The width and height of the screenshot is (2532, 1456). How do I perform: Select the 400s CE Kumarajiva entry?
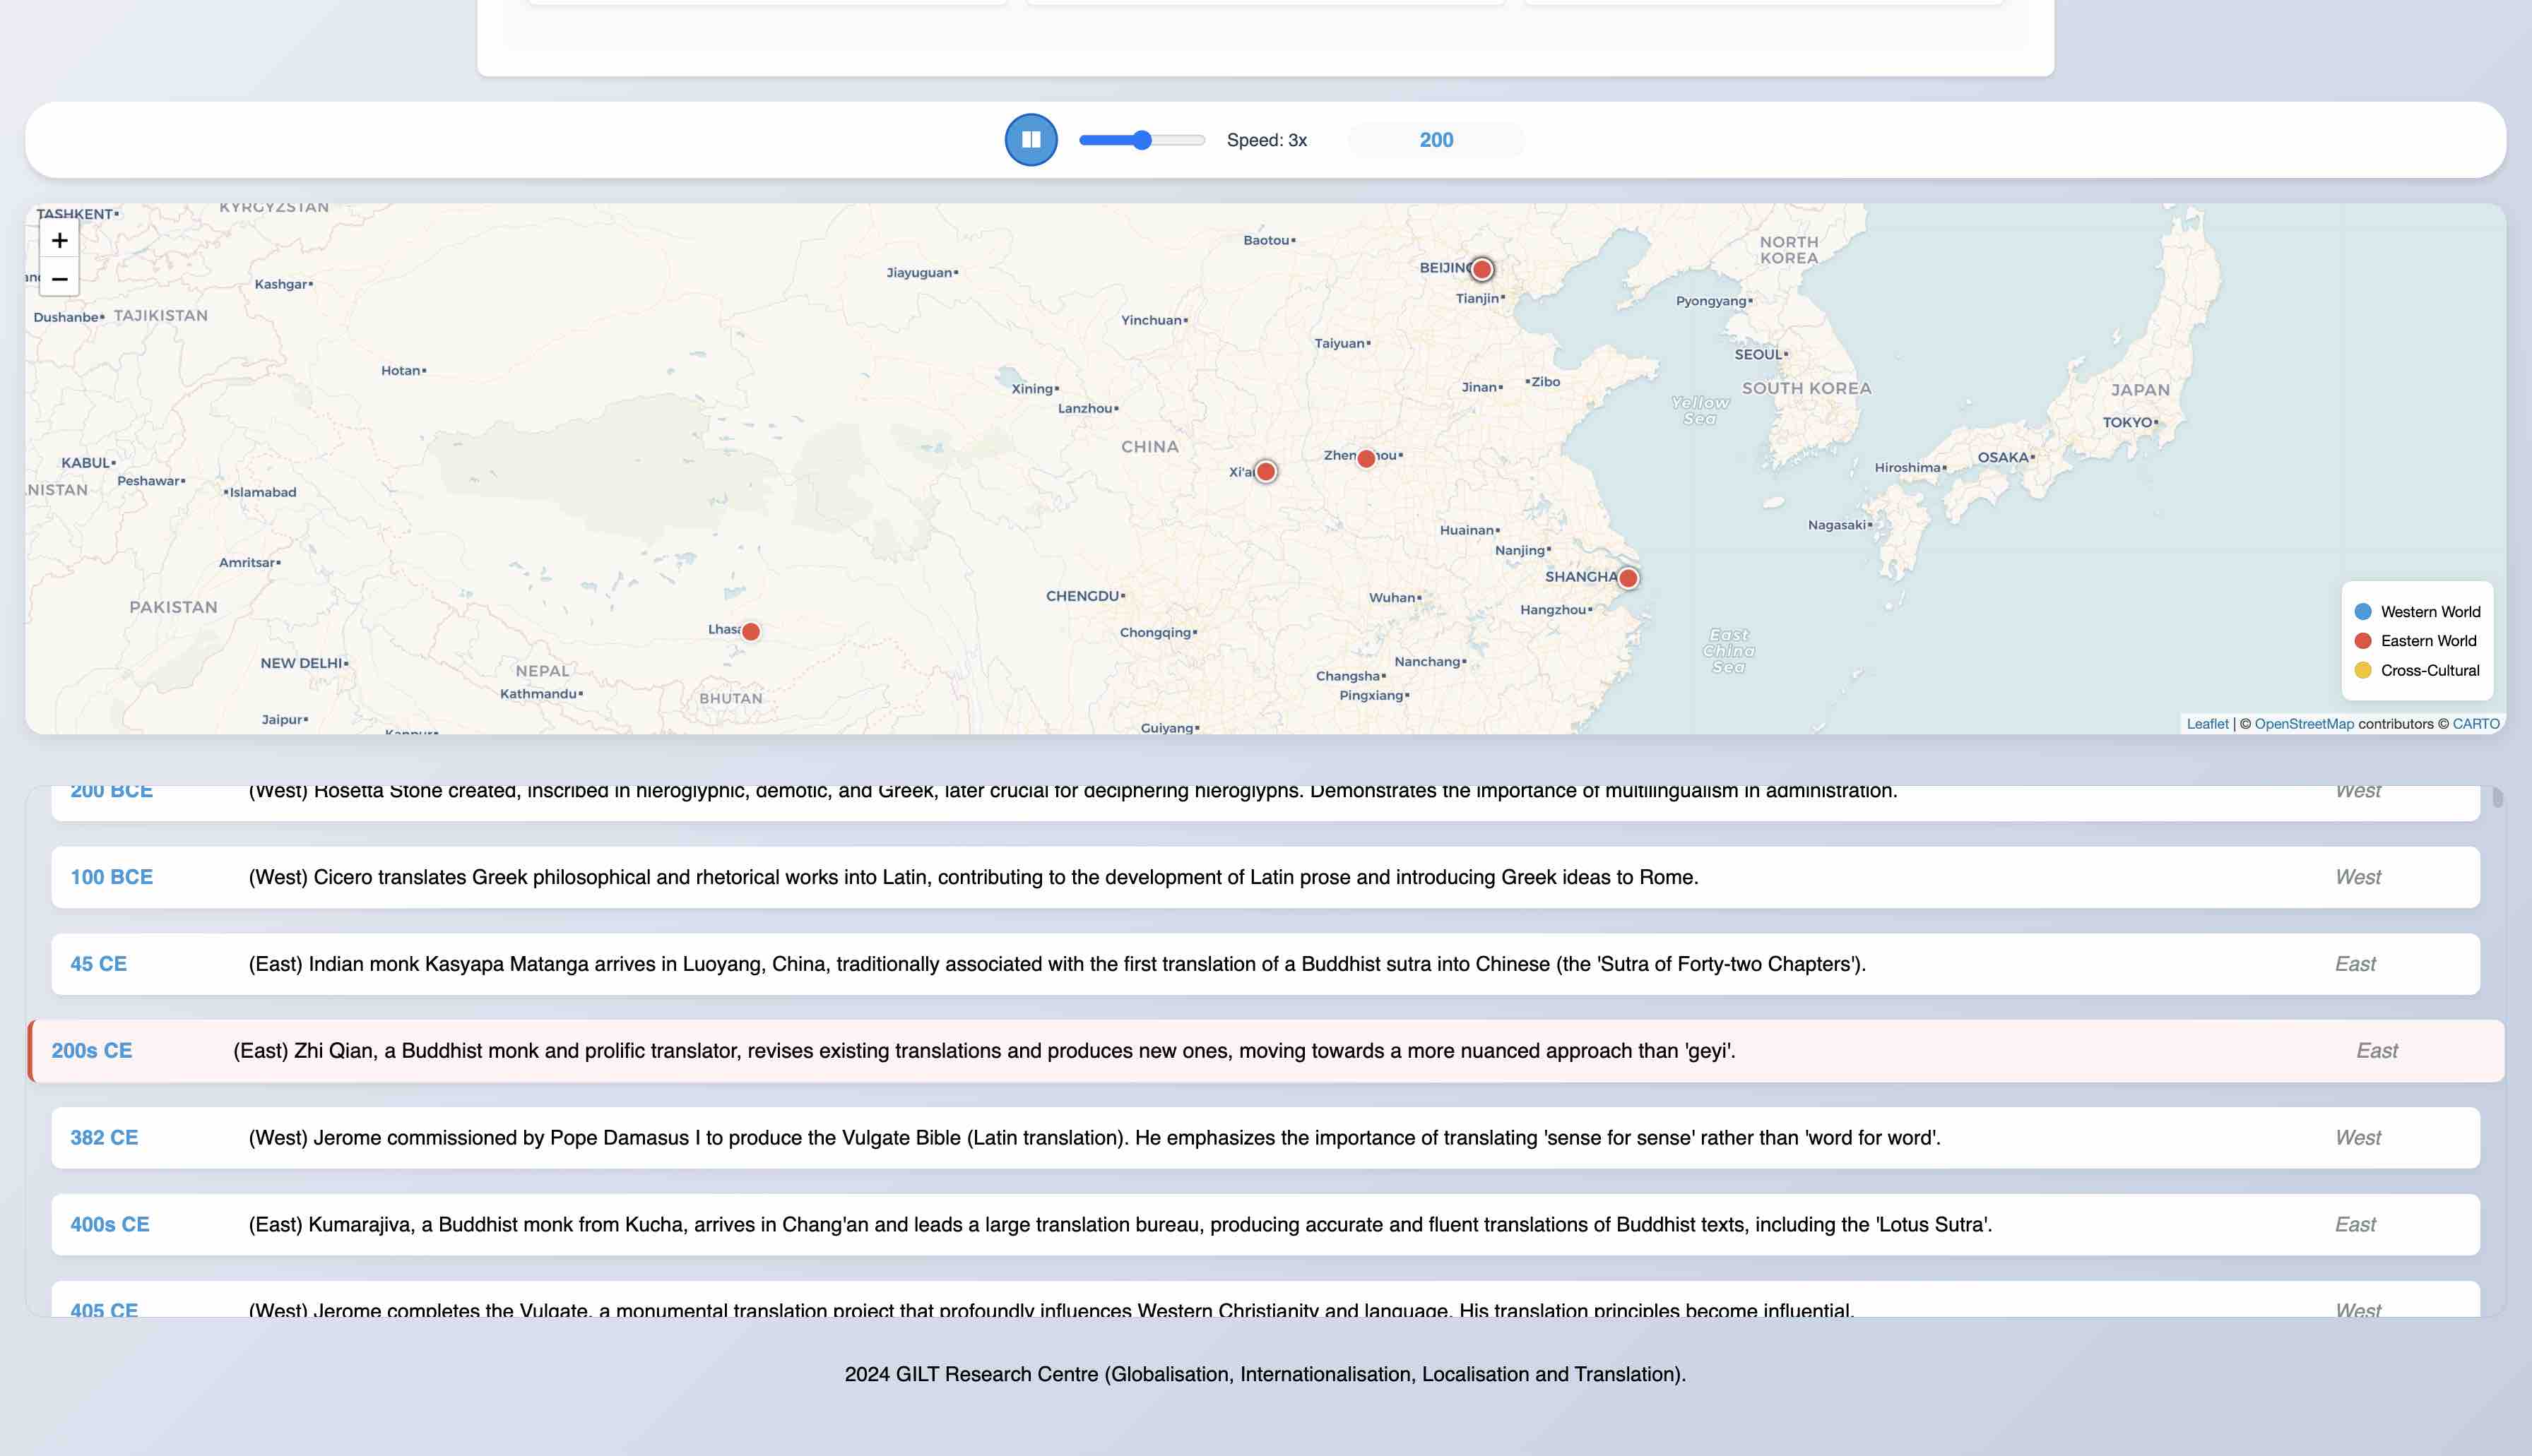tap(1265, 1225)
